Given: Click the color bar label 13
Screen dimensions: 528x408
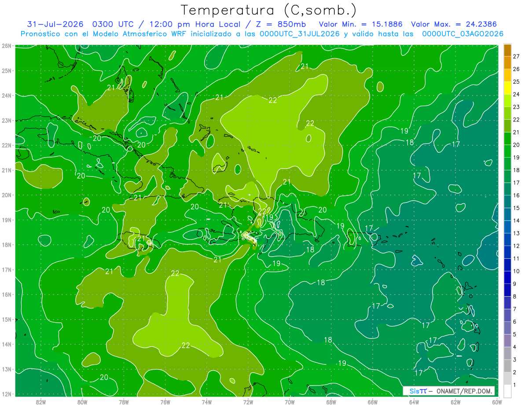Looking at the screenshot, I should click(x=516, y=233).
